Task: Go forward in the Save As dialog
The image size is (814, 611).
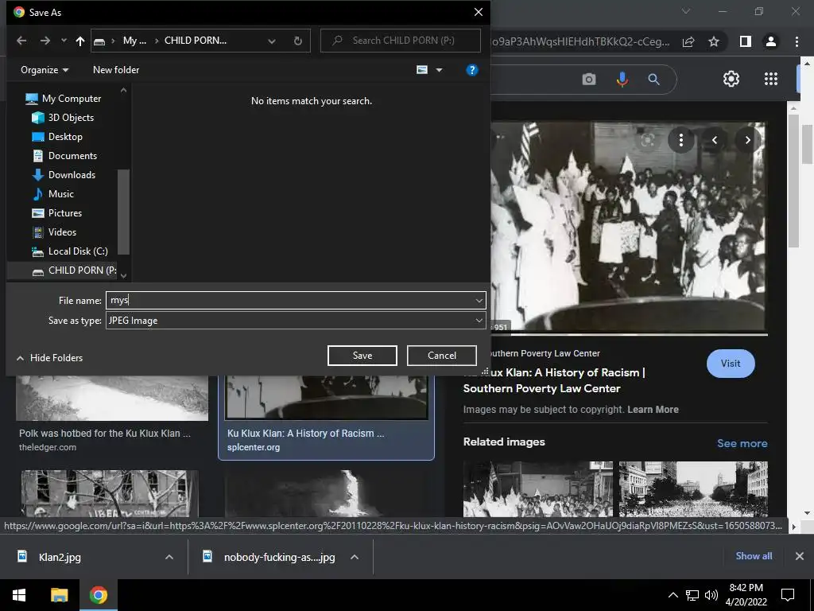Action: [x=45, y=41]
